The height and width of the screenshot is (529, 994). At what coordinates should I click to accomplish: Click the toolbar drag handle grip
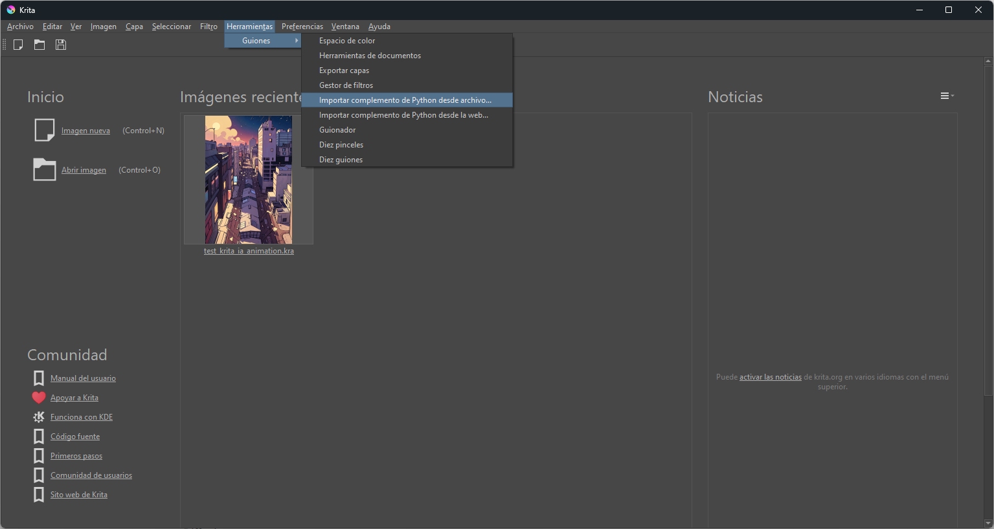pos(5,45)
